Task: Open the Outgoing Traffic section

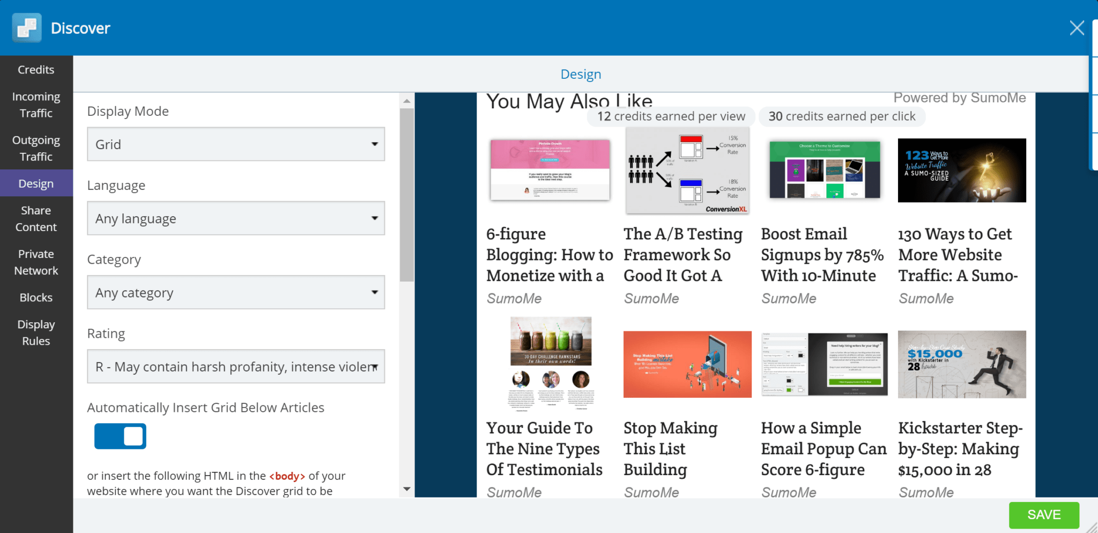Action: pyautogui.click(x=36, y=148)
